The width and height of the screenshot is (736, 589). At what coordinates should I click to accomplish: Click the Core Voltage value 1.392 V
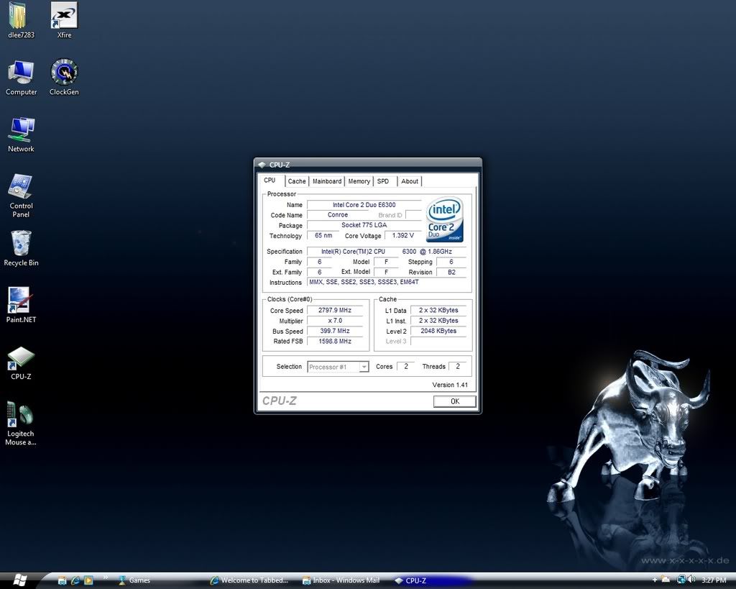(x=402, y=235)
